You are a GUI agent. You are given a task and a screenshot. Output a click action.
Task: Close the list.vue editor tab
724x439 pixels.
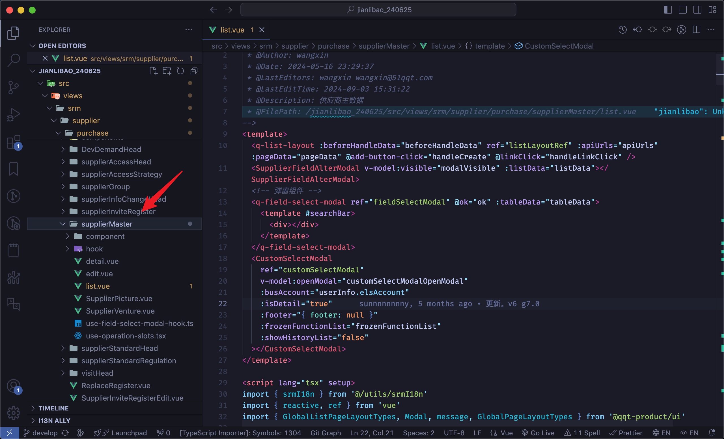tap(262, 30)
